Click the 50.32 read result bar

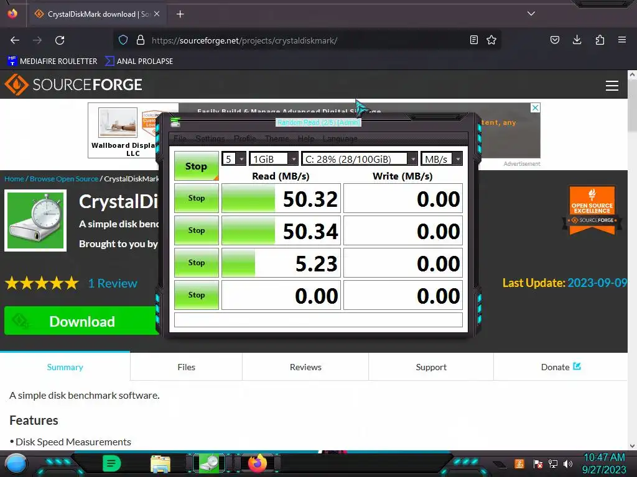[x=281, y=198]
